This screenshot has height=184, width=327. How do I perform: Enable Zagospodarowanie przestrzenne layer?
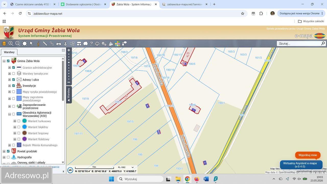click(14, 106)
